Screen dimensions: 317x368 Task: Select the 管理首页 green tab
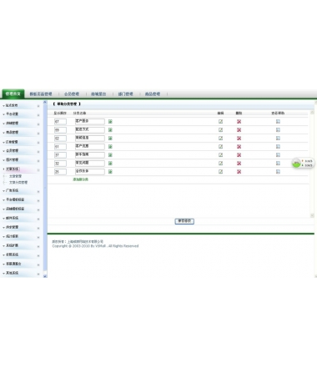click(13, 93)
